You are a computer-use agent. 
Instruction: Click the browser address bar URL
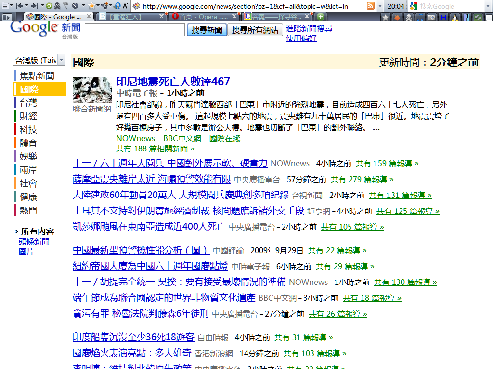coord(245,6)
